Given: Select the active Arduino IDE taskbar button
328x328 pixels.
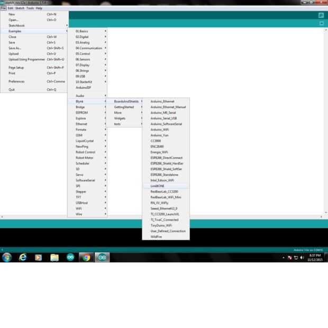Looking at the screenshot, I should click(x=102, y=257).
